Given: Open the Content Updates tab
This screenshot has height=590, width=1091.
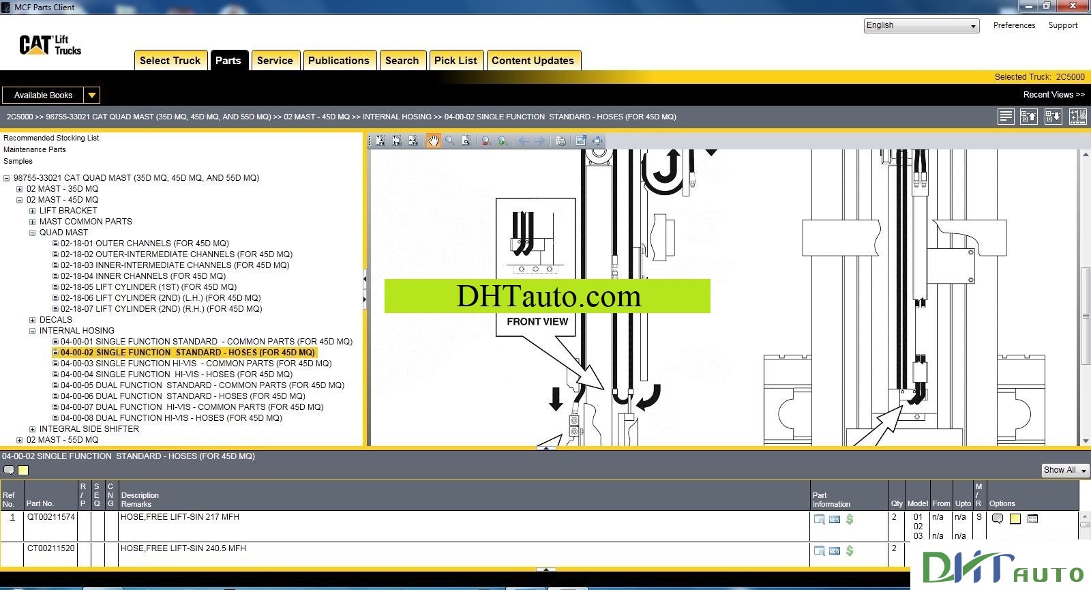Looking at the screenshot, I should point(533,60).
